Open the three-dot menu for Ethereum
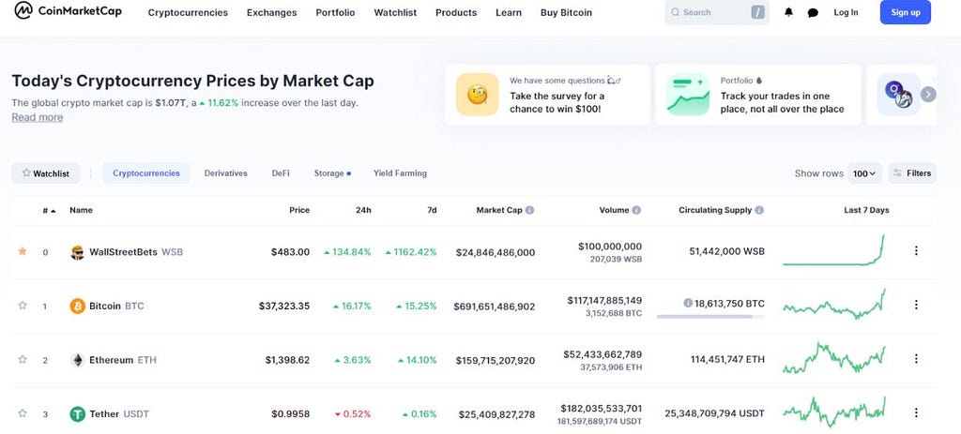Screen dimensions: 961x434 point(916,359)
